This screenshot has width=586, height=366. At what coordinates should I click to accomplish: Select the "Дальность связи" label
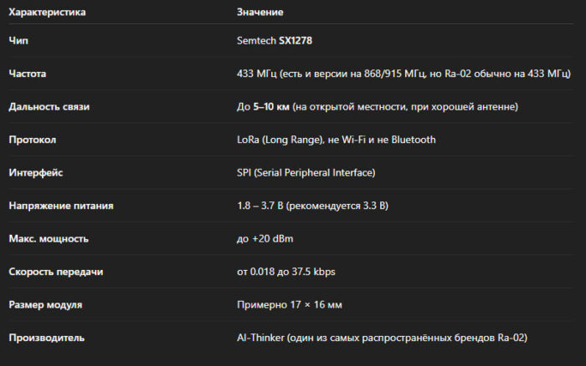tap(49, 107)
